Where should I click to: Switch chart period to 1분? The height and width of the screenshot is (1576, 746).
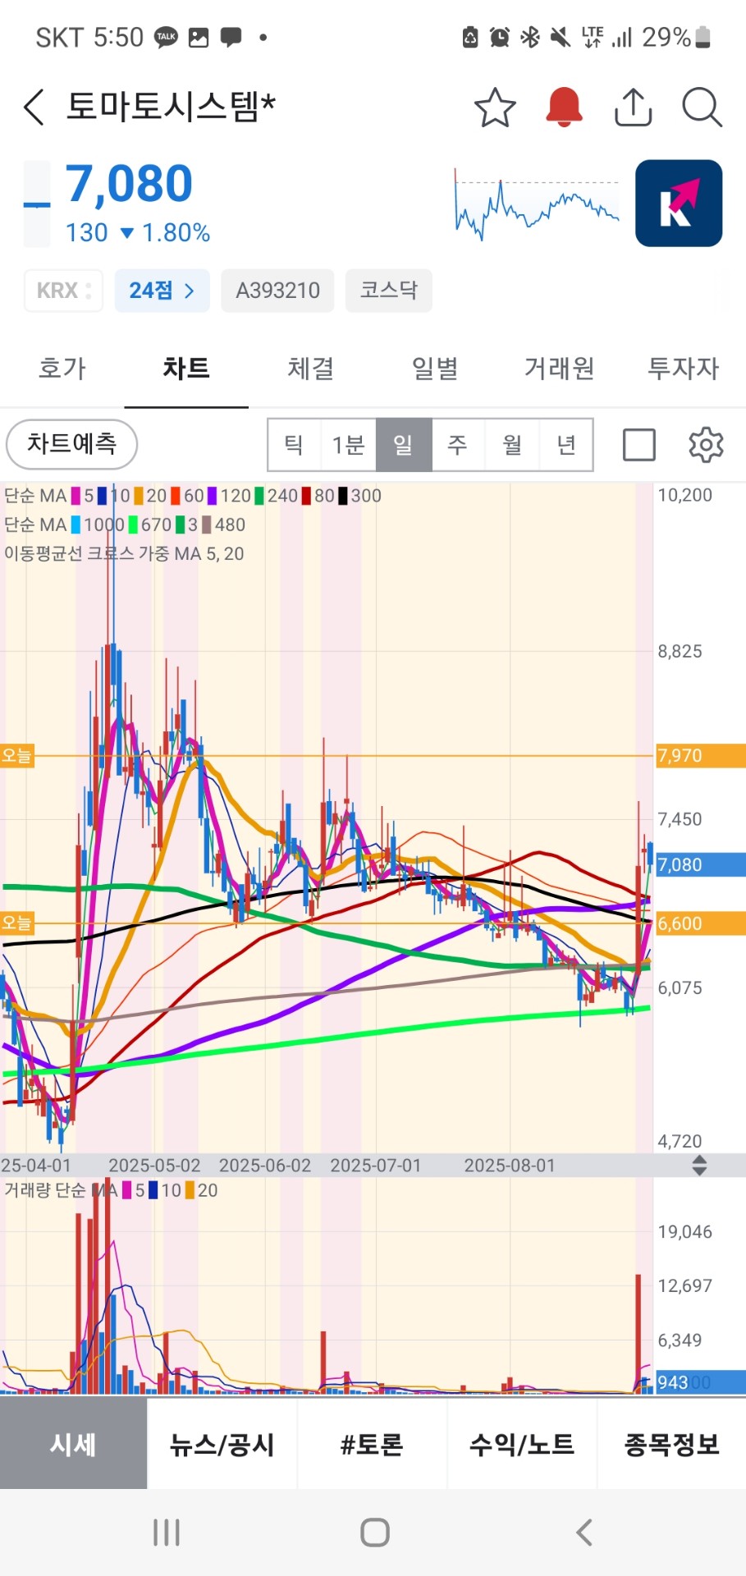348,445
